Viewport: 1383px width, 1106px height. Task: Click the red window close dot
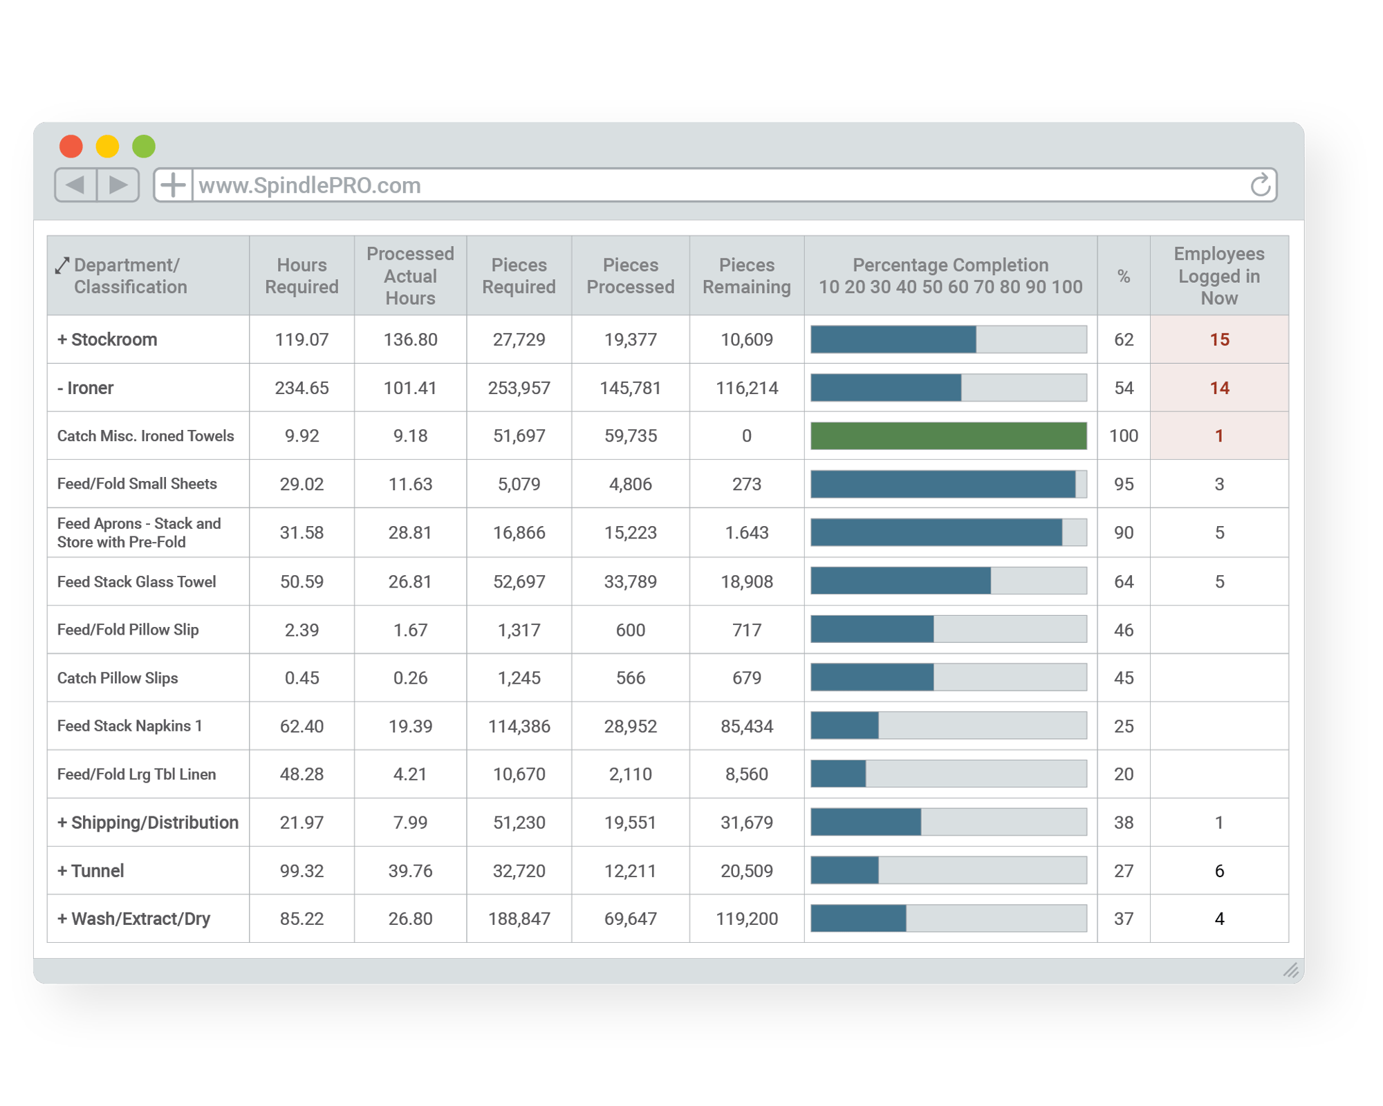(71, 147)
